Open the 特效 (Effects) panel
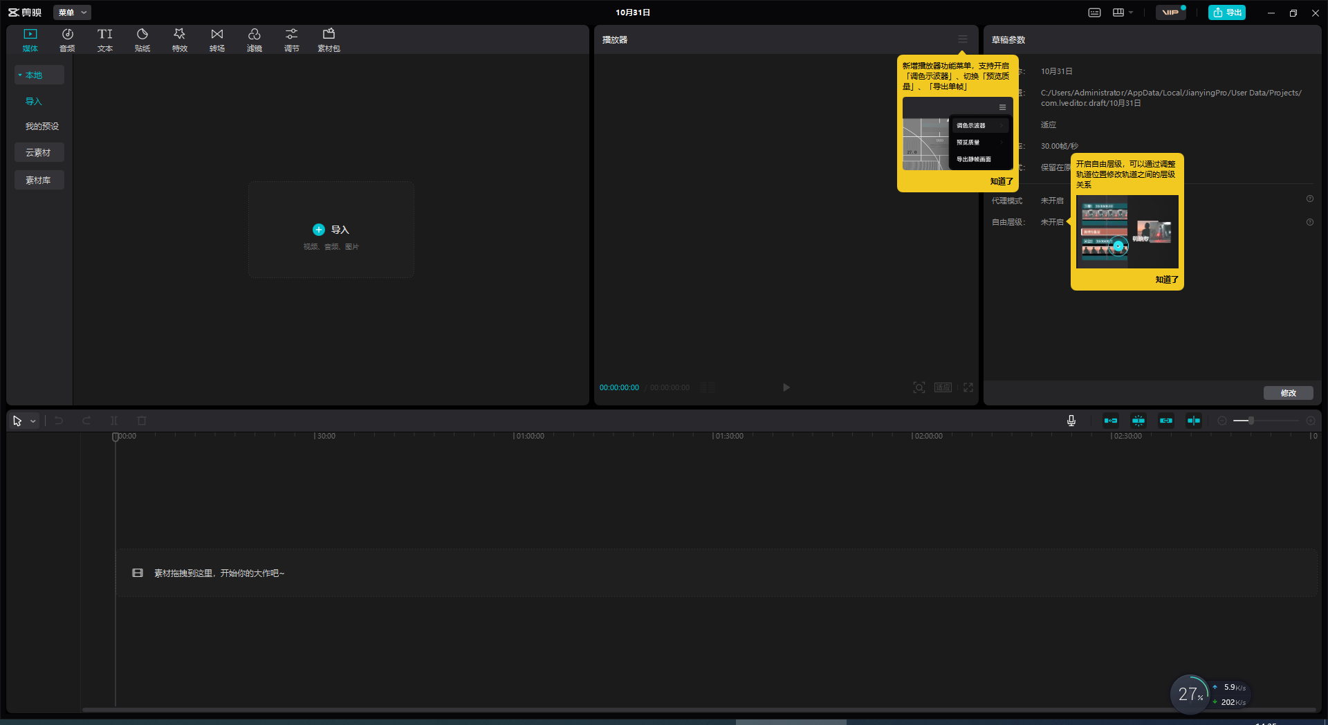Image resolution: width=1328 pixels, height=725 pixels. pyautogui.click(x=180, y=40)
